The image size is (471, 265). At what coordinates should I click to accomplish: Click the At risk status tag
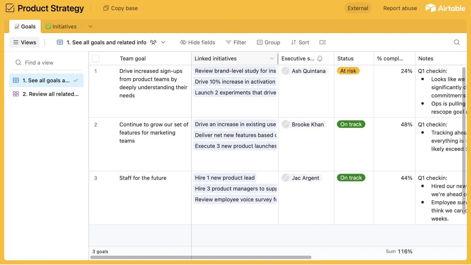[348, 71]
